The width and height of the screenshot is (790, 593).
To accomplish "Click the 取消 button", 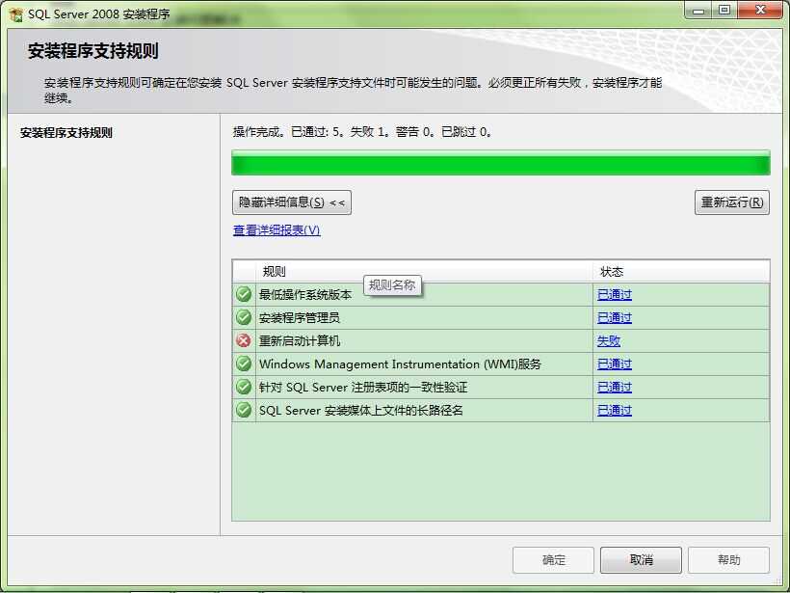I will pyautogui.click(x=641, y=559).
